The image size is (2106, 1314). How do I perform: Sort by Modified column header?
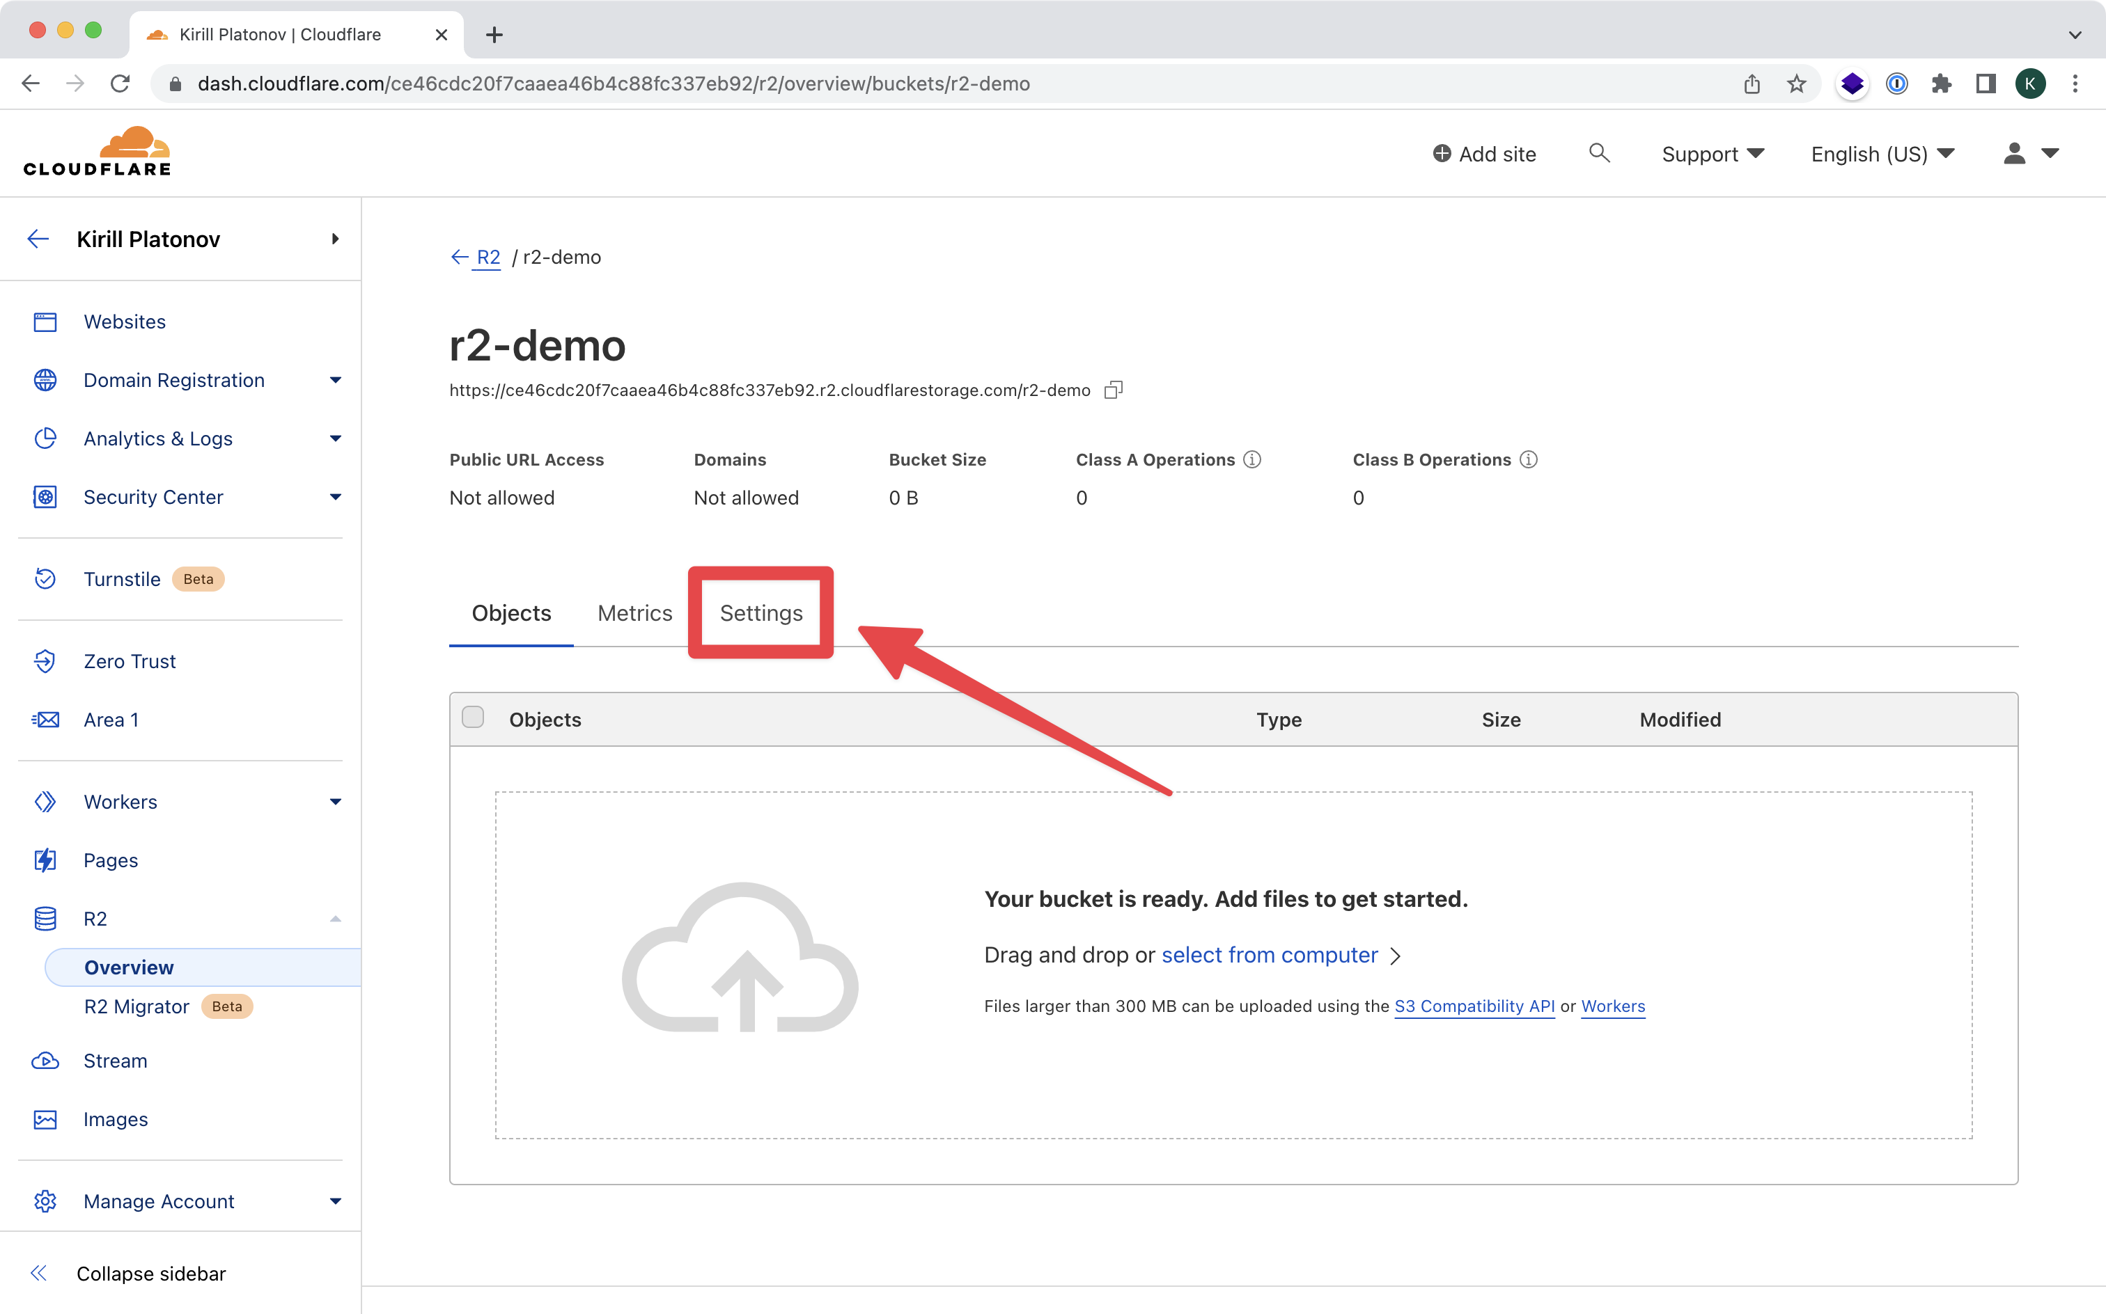pos(1680,720)
